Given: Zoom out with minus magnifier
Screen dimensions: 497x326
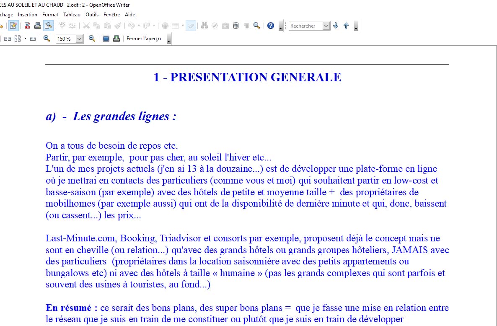Looking at the screenshot, I should pos(92,39).
